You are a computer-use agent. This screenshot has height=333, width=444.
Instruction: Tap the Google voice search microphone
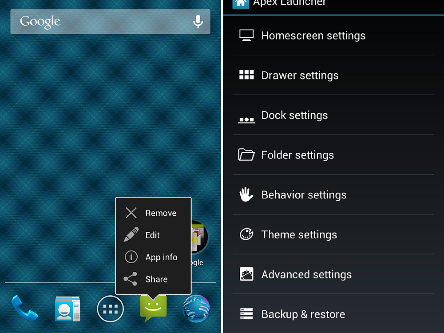tap(198, 22)
